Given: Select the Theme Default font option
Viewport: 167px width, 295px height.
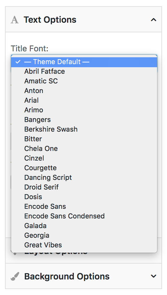Looking at the screenshot, I should tap(84, 62).
